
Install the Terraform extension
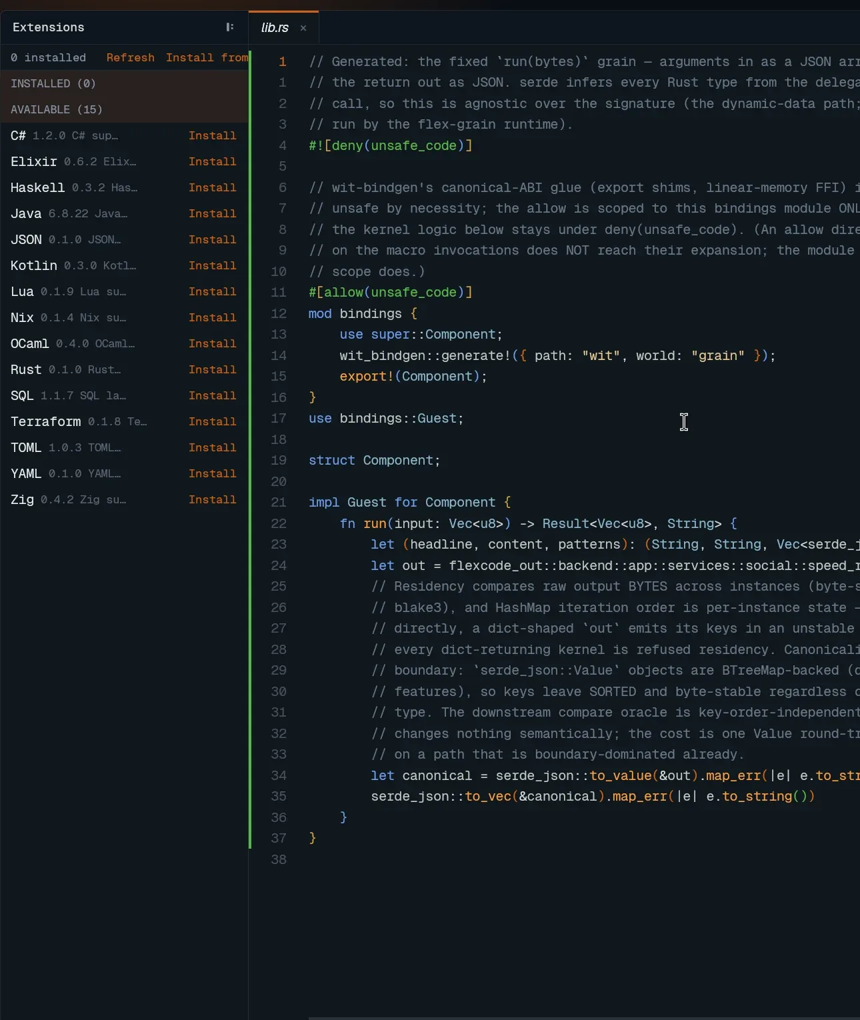click(213, 422)
